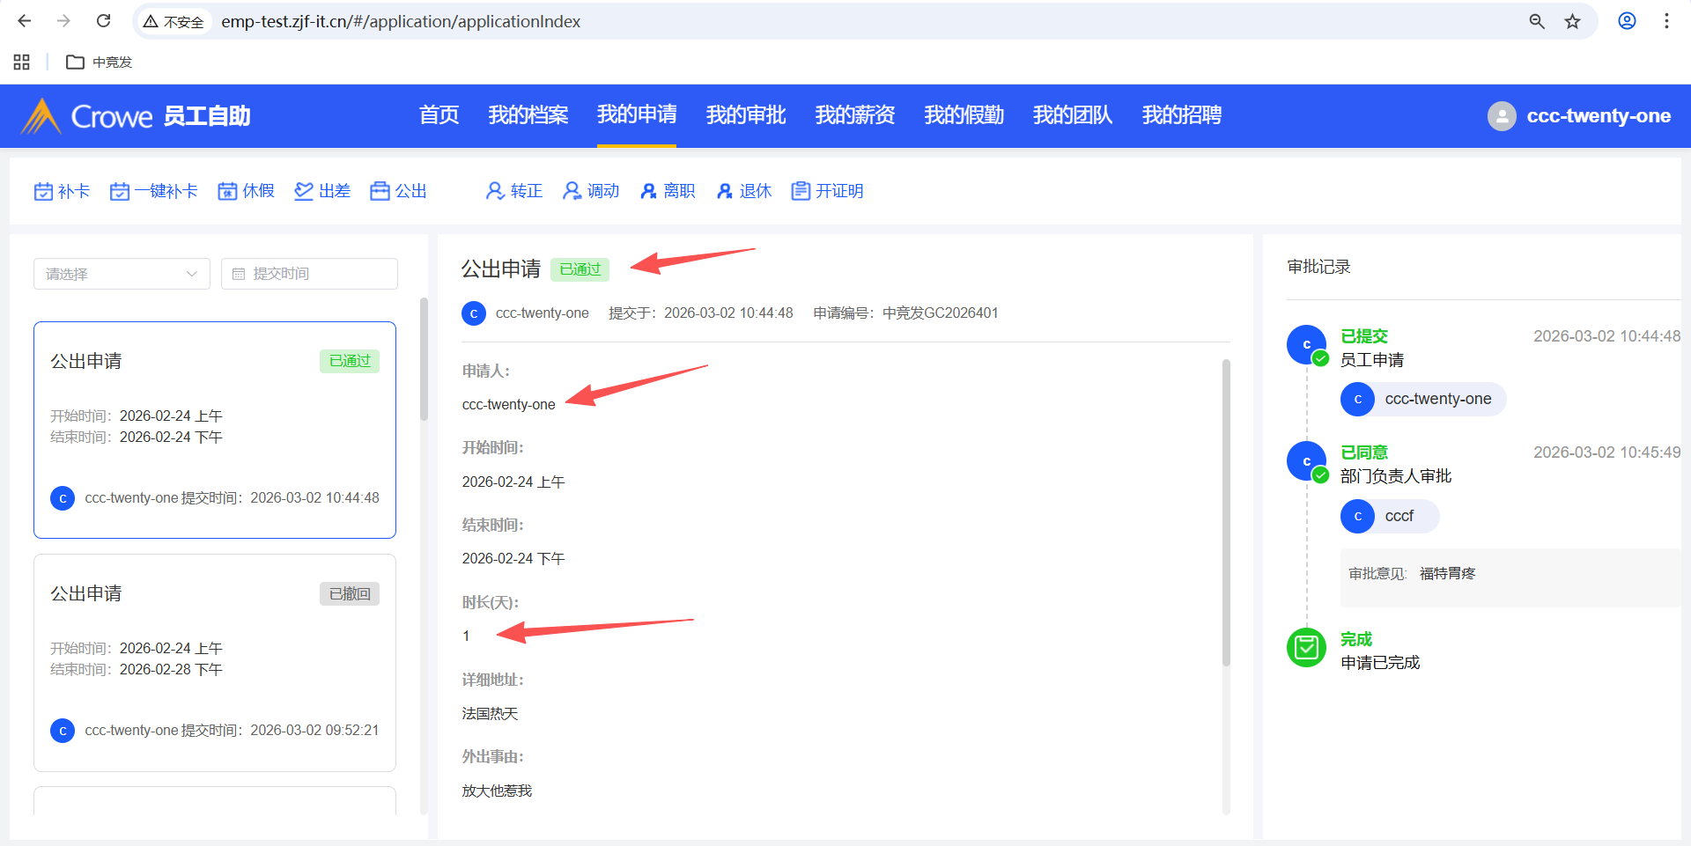Click the 调动 person icon

[572, 191]
